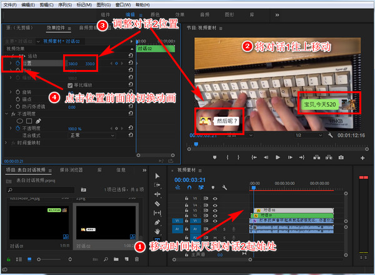Image resolution: width=375 pixels, height=275 pixels.
Task: Hide the V4 track with its eye
Action: click(x=215, y=205)
